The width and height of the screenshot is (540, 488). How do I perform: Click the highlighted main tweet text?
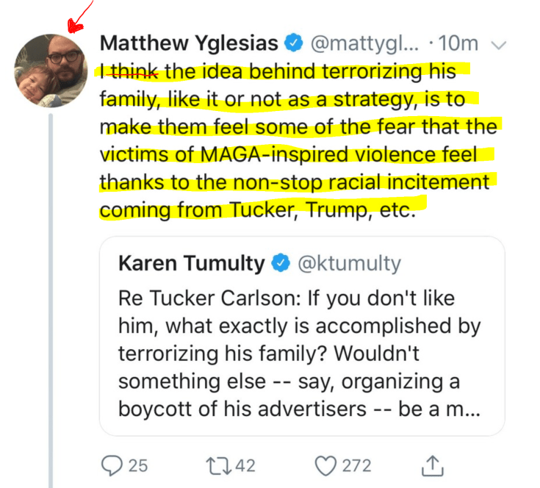294,141
